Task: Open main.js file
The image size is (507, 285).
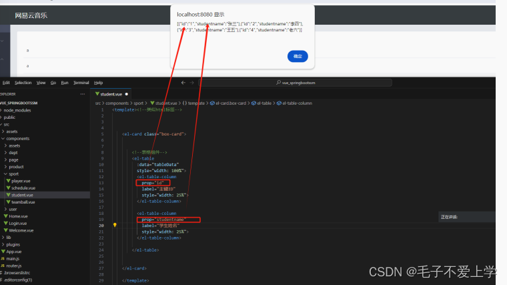Action: 13,259
